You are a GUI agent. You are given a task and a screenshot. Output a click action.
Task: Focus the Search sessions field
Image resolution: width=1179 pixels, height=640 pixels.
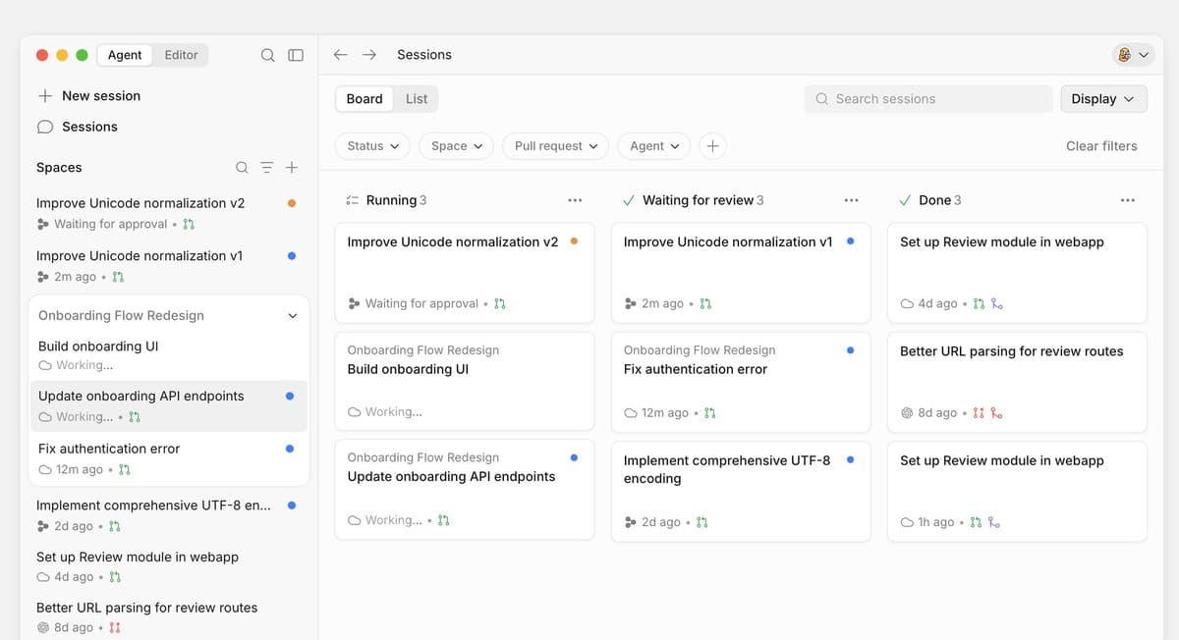928,99
